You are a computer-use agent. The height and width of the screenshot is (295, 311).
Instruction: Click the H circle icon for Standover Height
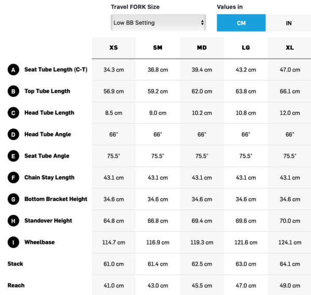click(x=13, y=221)
